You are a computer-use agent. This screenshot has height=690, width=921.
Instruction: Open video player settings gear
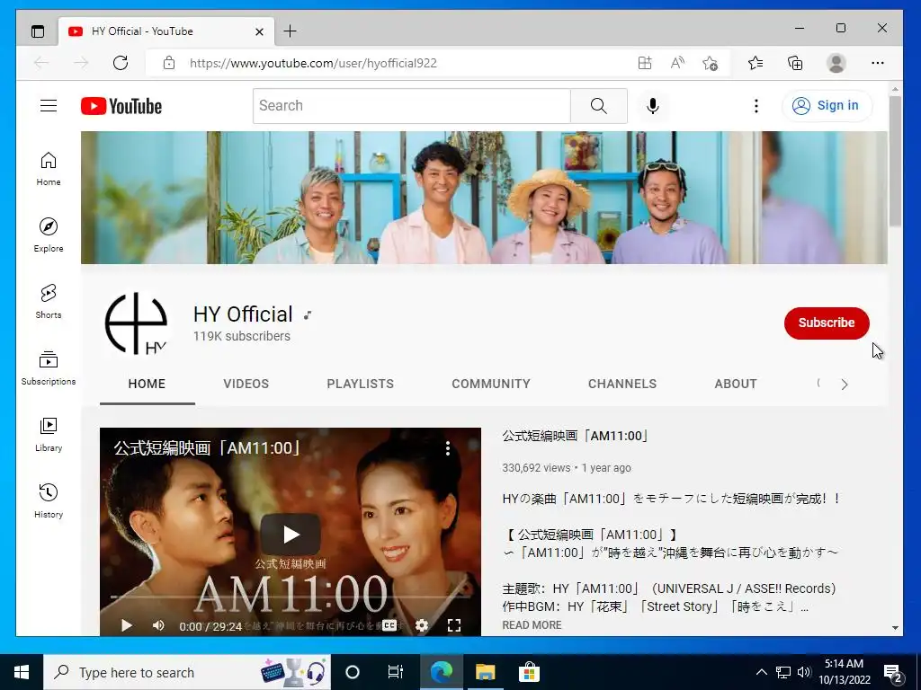click(422, 625)
